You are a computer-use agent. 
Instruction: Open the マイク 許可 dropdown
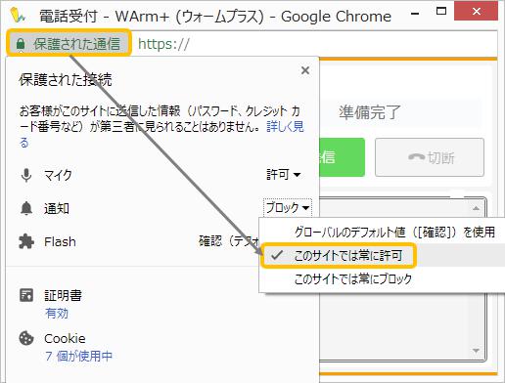click(283, 175)
